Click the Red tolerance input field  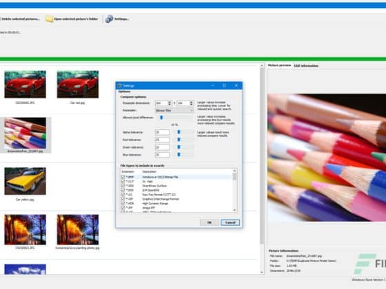tap(162, 140)
